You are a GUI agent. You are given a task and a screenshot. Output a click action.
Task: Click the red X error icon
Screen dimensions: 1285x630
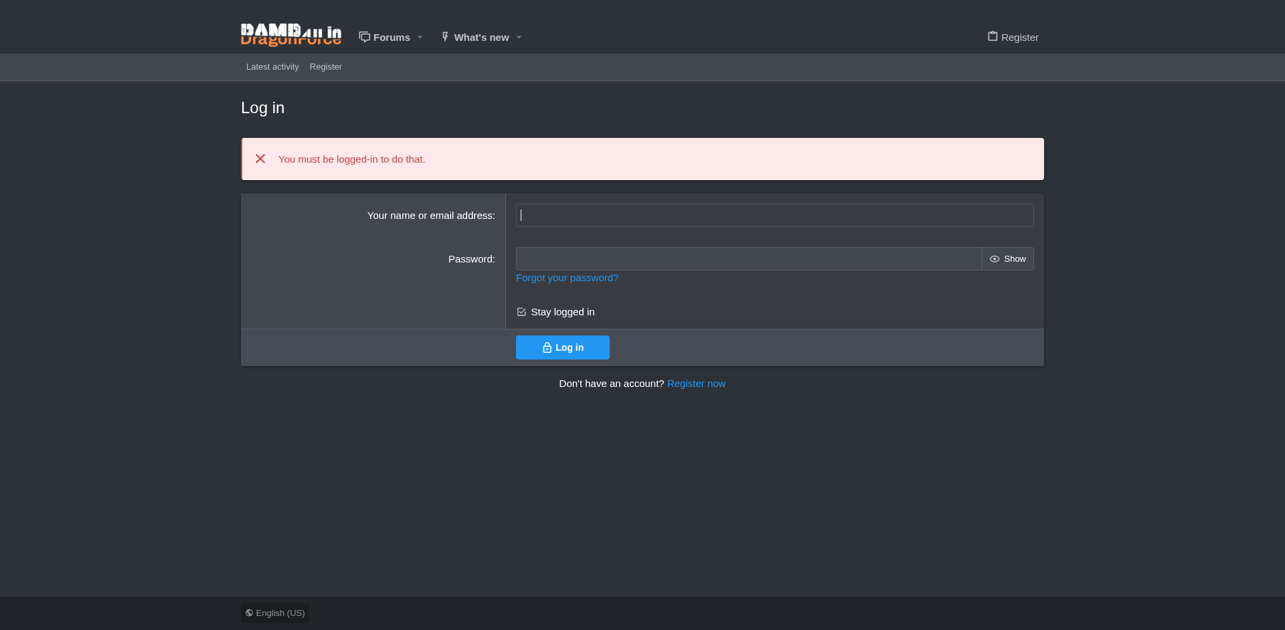tap(260, 159)
